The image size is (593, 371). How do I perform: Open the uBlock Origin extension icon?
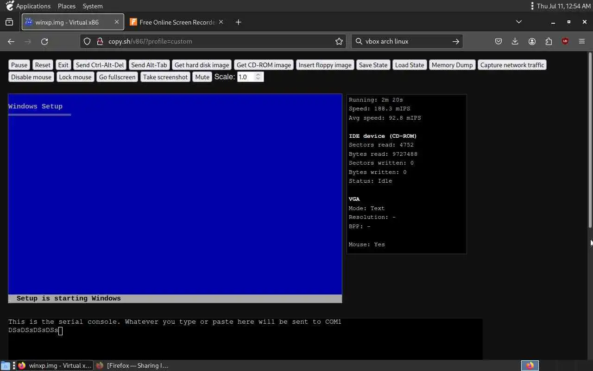(x=565, y=41)
